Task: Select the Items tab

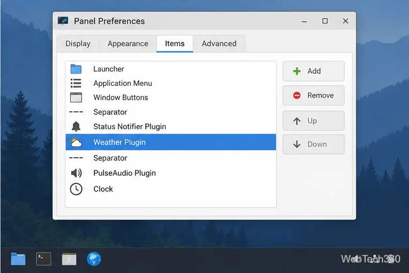Action: (175, 43)
